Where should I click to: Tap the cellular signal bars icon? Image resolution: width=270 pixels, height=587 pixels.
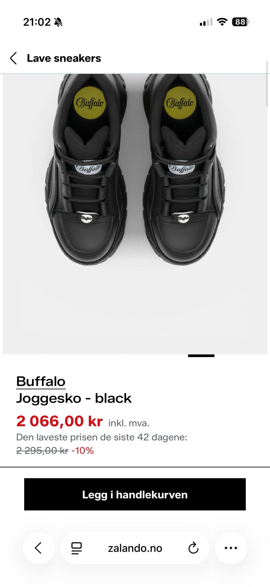pyautogui.click(x=206, y=22)
